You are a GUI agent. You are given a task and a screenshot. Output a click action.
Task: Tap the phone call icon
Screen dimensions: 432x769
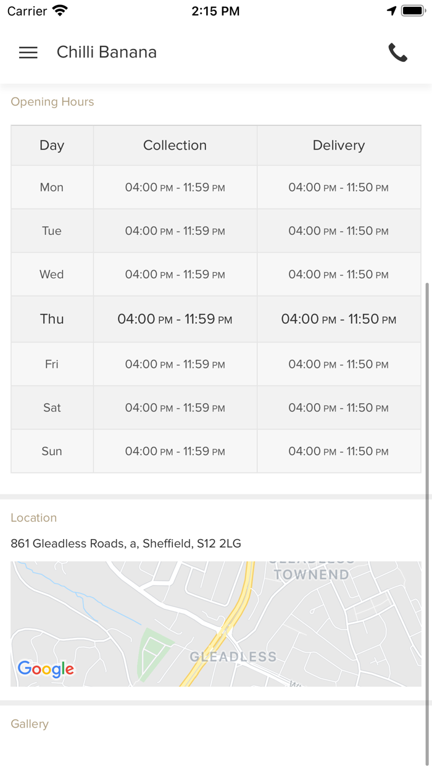click(x=398, y=53)
